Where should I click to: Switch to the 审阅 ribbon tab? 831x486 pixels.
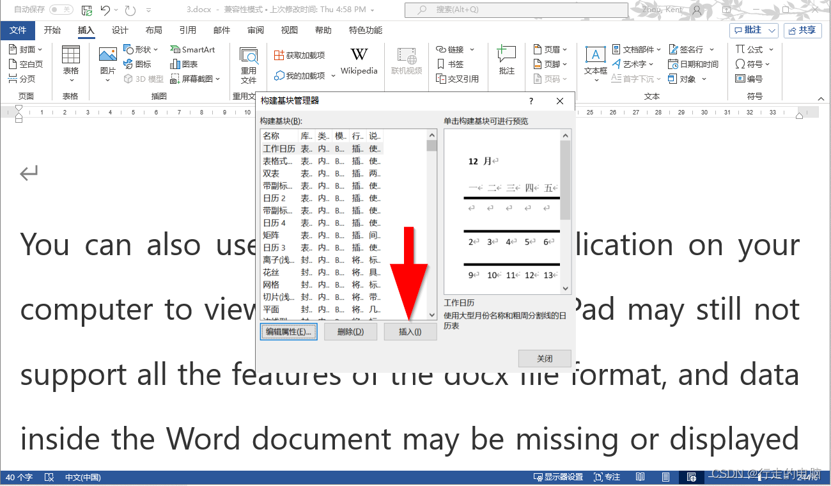pyautogui.click(x=256, y=30)
